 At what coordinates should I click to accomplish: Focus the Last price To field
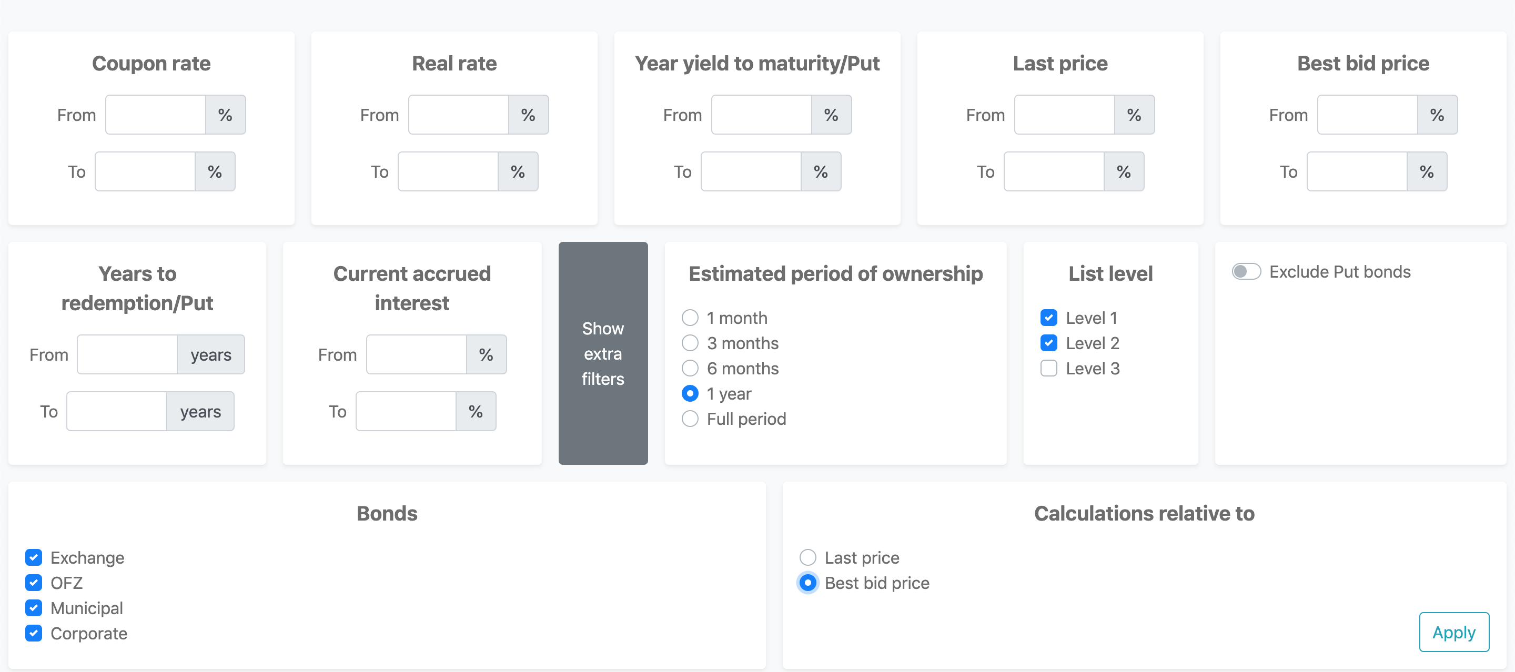(1053, 171)
